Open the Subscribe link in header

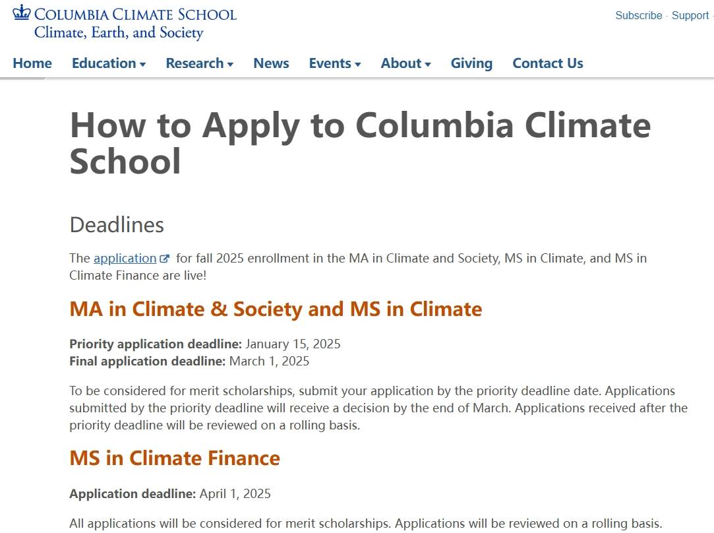click(638, 15)
